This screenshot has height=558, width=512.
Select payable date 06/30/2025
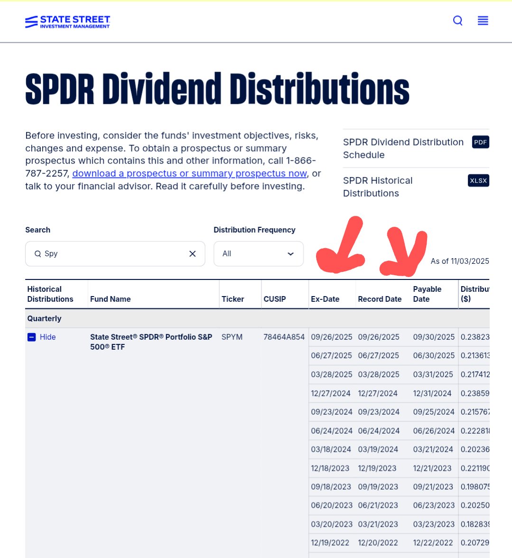[434, 355]
